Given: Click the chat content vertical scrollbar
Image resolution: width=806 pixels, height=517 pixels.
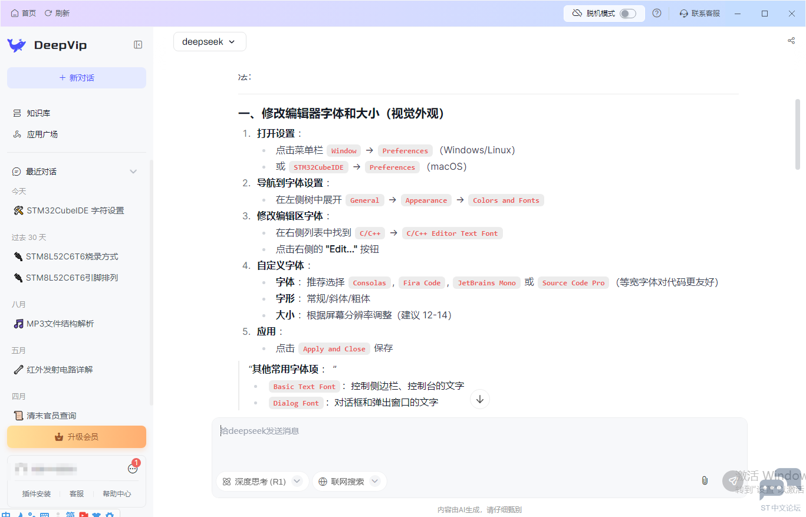Looking at the screenshot, I should (x=798, y=134).
